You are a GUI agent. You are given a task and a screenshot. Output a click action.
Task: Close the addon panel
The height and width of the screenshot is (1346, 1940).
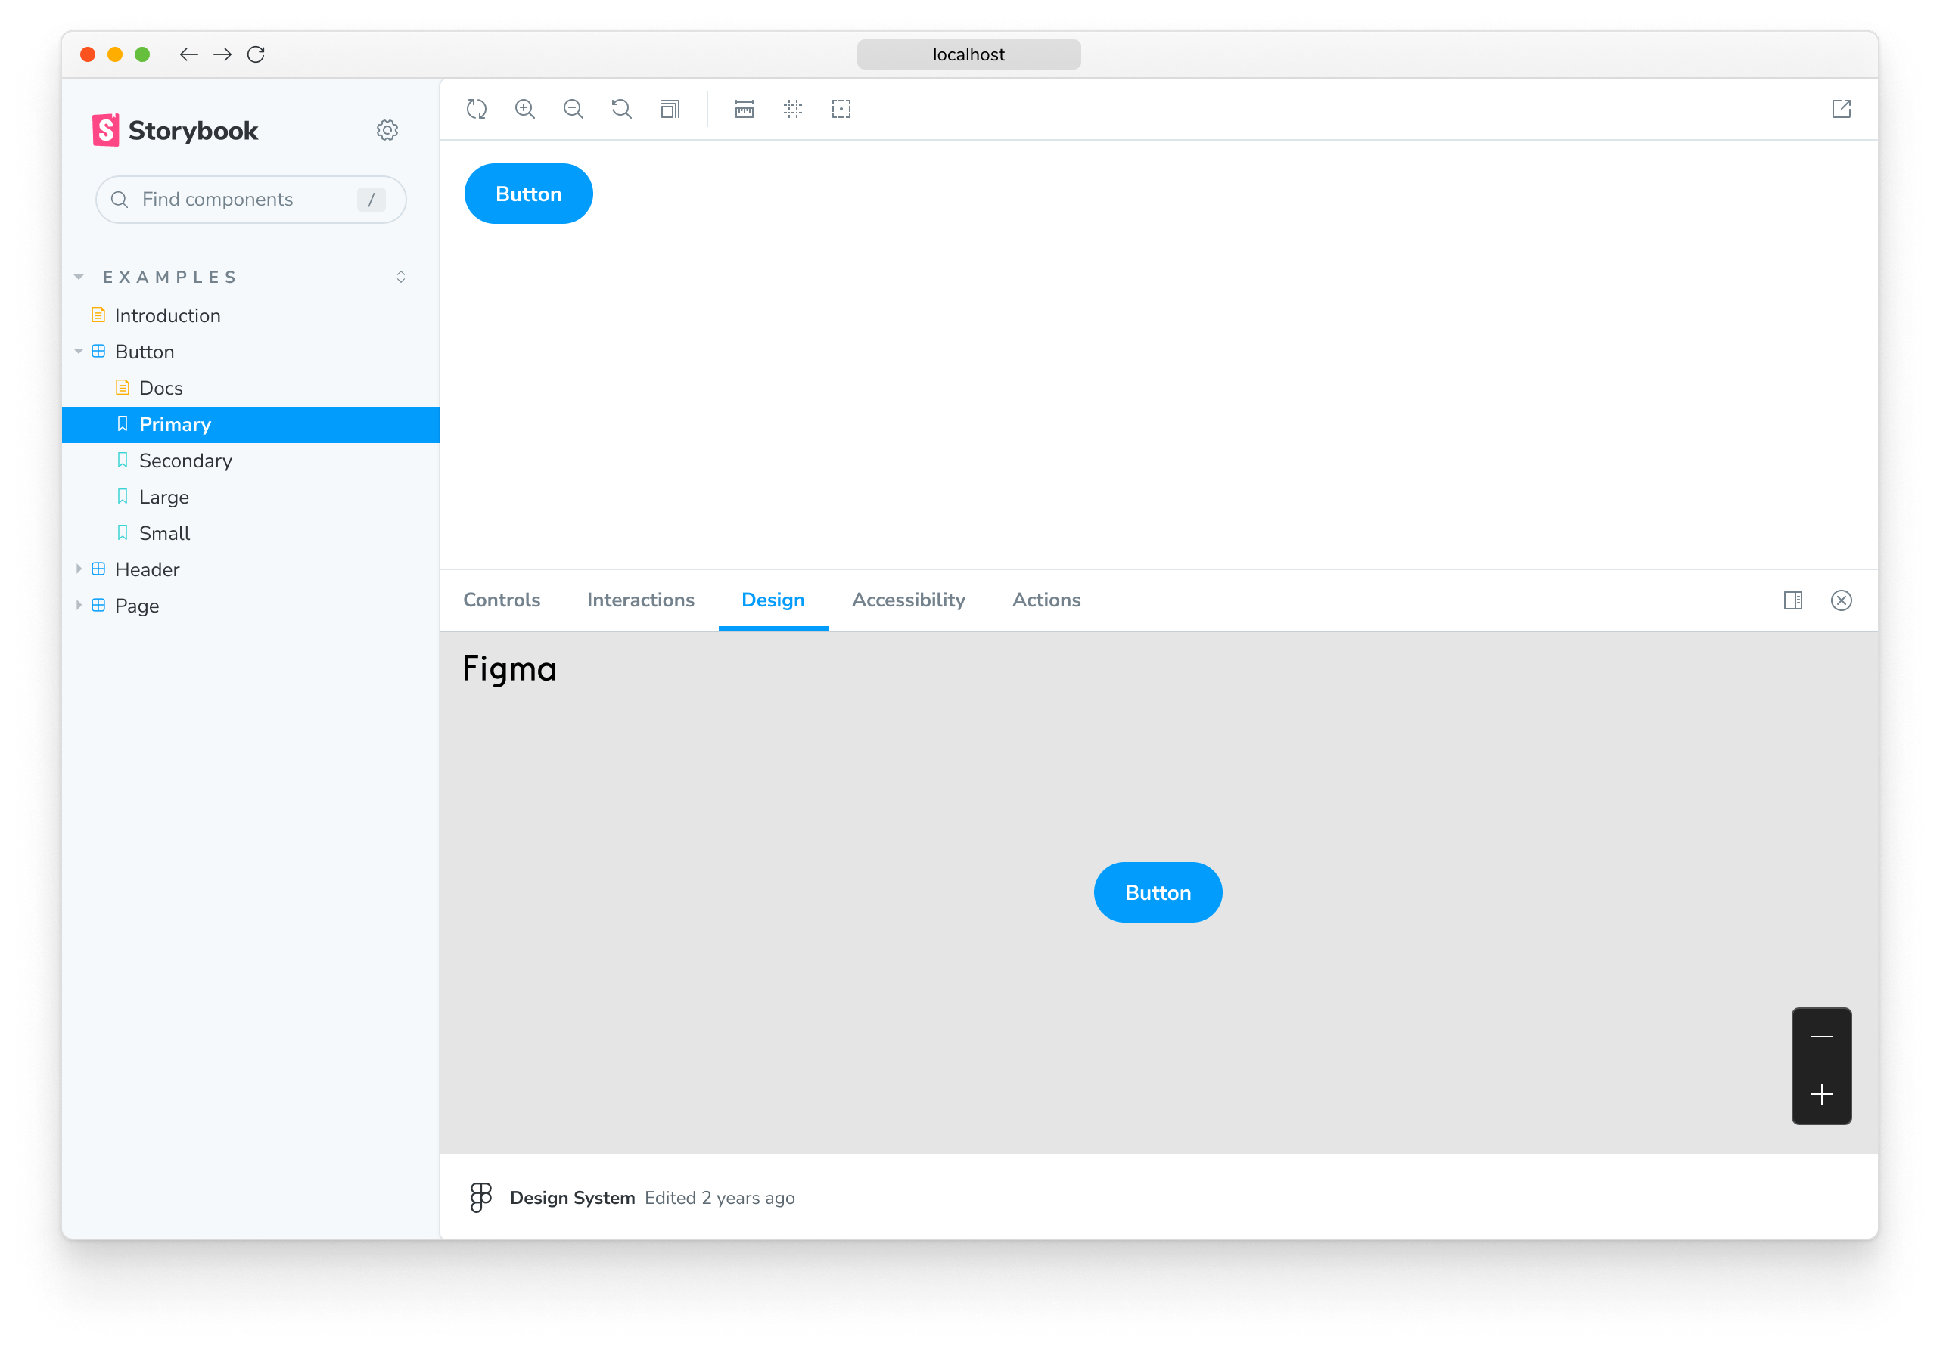point(1842,600)
